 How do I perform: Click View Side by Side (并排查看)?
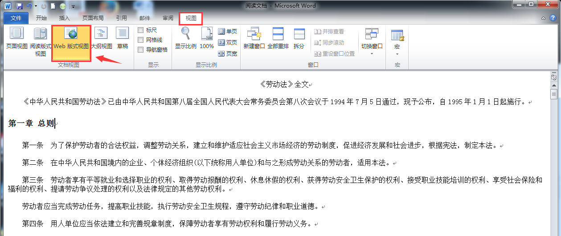[329, 32]
